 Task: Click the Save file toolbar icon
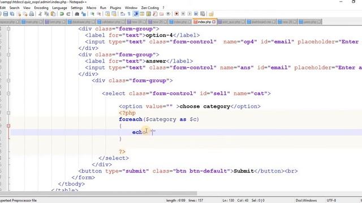pyautogui.click(x=6, y=14)
